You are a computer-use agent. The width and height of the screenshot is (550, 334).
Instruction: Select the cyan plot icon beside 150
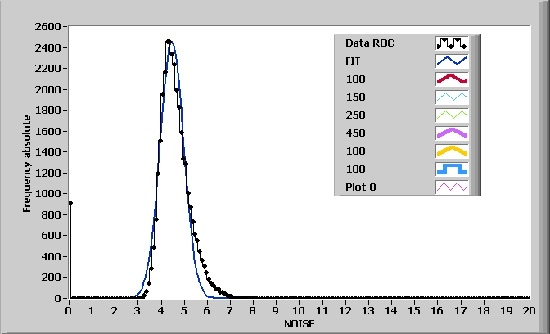pos(451,97)
